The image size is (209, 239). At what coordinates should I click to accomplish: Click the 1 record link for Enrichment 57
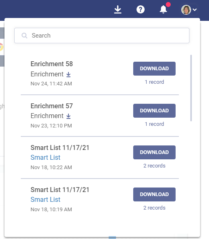pos(154,124)
